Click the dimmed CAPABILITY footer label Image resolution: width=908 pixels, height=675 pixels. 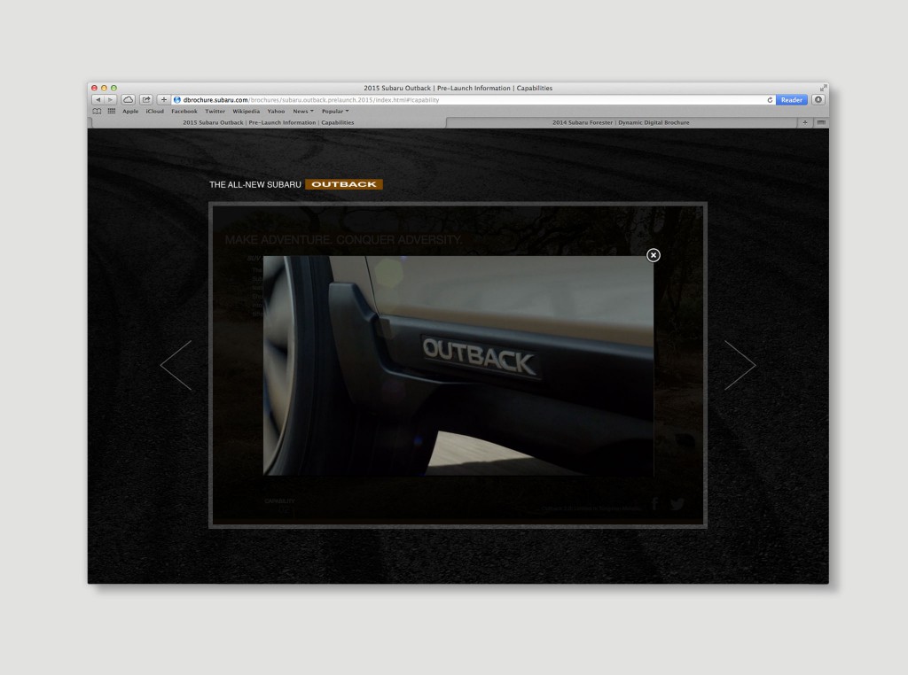pos(279,500)
